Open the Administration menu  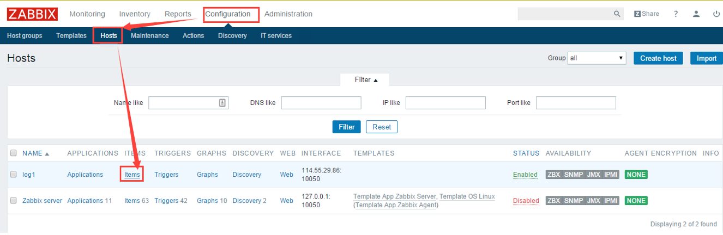pos(288,14)
